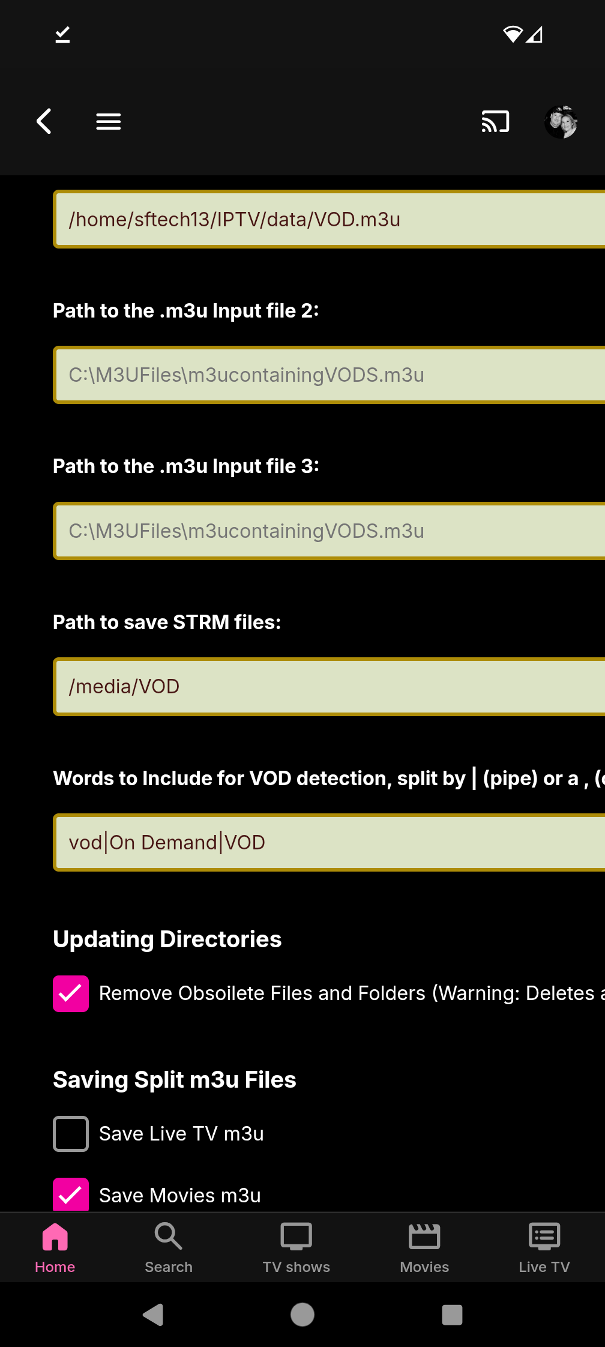Focus the m3u Input file 2 field

click(x=329, y=375)
